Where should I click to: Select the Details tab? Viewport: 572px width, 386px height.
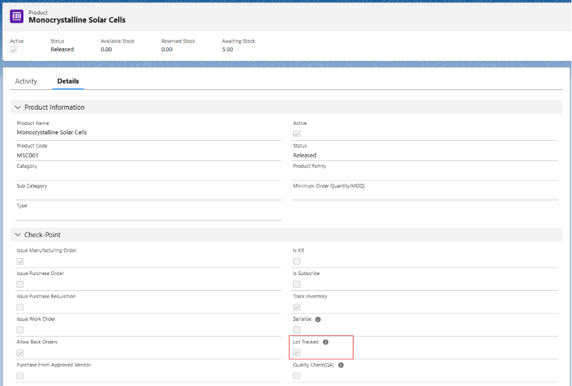point(68,81)
